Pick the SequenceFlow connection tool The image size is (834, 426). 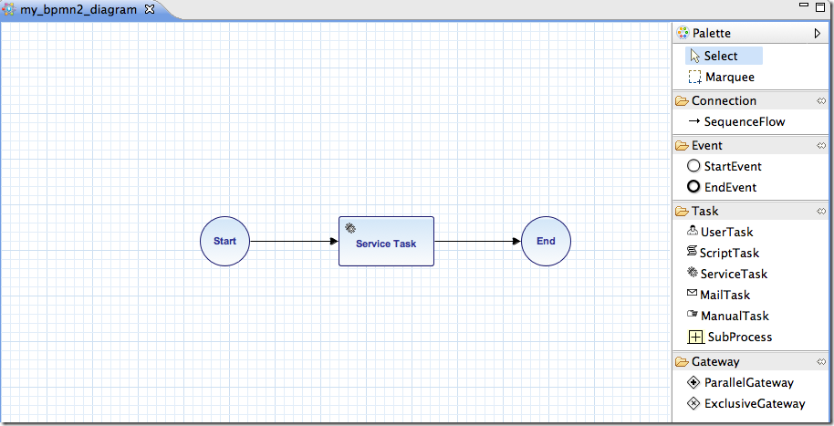click(x=736, y=122)
